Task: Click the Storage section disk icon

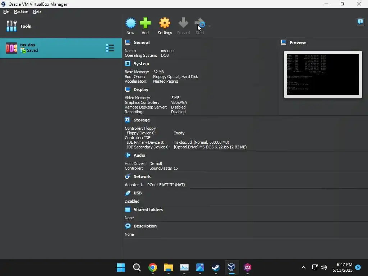Action: point(128,120)
